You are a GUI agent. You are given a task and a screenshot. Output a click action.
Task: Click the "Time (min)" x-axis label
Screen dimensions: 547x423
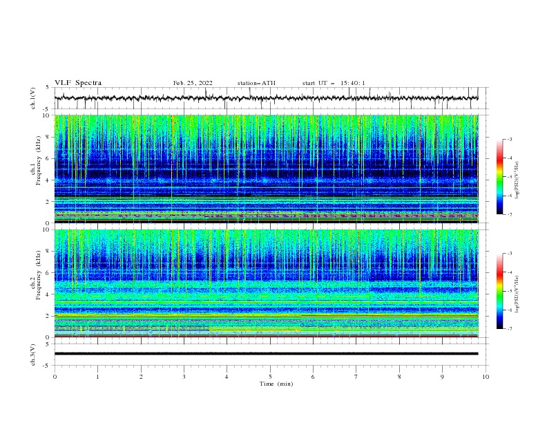(x=276, y=384)
